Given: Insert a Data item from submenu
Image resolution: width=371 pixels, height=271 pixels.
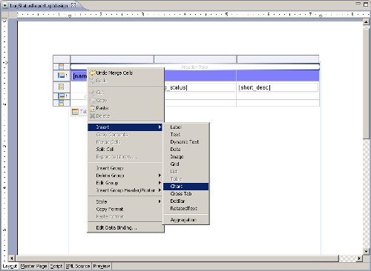Looking at the screenshot, I should pyautogui.click(x=185, y=150).
